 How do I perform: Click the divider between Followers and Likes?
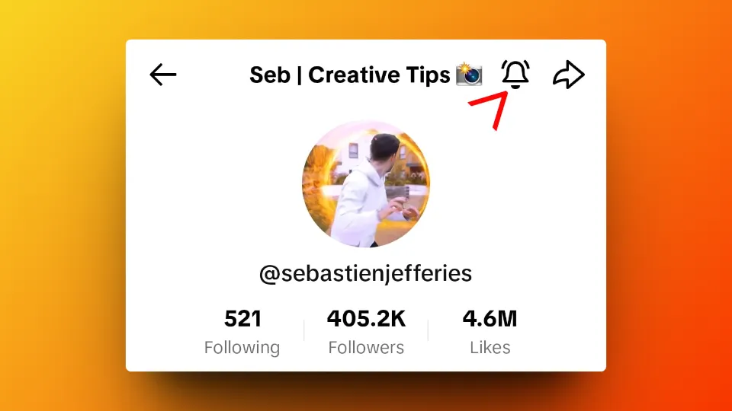(x=428, y=330)
